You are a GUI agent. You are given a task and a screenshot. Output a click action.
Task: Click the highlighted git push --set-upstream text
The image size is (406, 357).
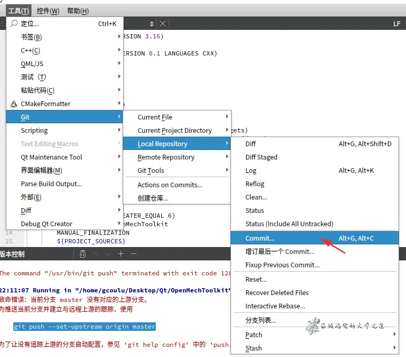pyautogui.click(x=84, y=326)
